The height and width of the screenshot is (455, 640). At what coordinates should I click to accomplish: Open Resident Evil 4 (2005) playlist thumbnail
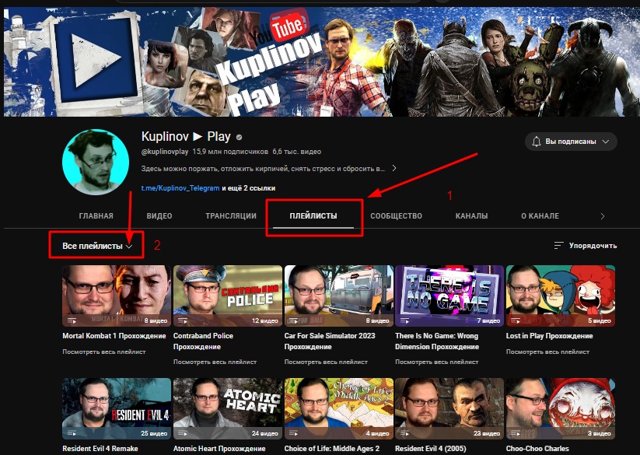(x=449, y=408)
